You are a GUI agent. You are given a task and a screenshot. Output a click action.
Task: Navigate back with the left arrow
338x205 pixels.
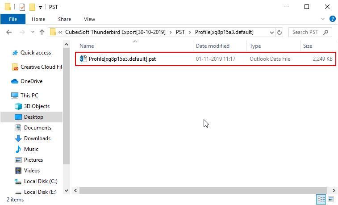click(9, 32)
